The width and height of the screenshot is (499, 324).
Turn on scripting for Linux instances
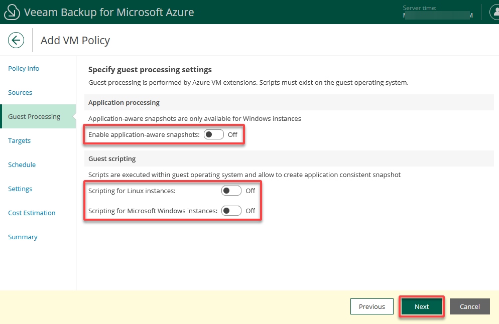(231, 191)
